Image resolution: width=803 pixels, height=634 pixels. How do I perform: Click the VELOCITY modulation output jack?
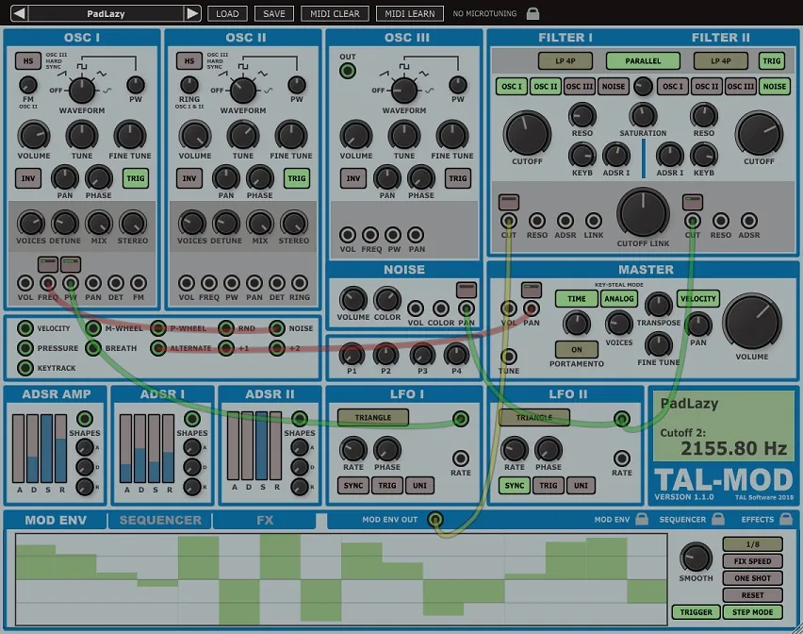coord(25,328)
